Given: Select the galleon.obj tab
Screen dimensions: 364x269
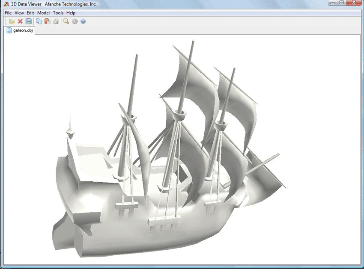Looking at the screenshot, I should [x=20, y=30].
